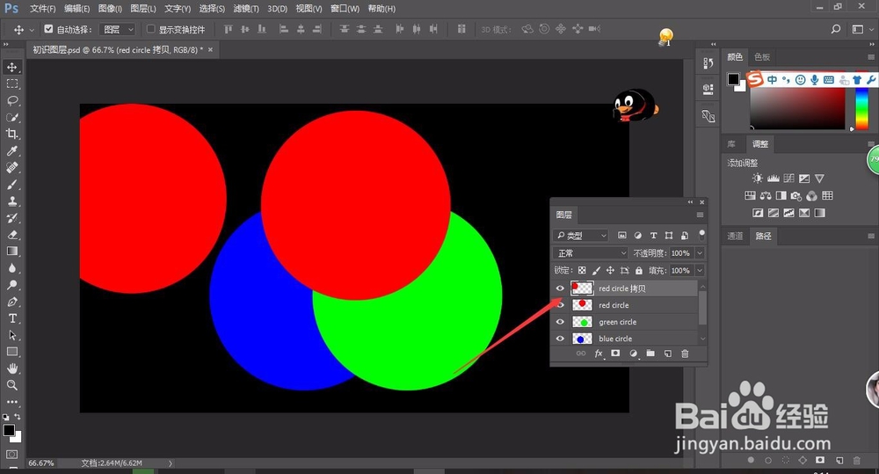879x474 pixels.
Task: Select the Move tool in the toolbar
Action: point(11,68)
